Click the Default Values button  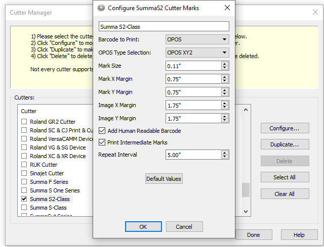coord(164,178)
